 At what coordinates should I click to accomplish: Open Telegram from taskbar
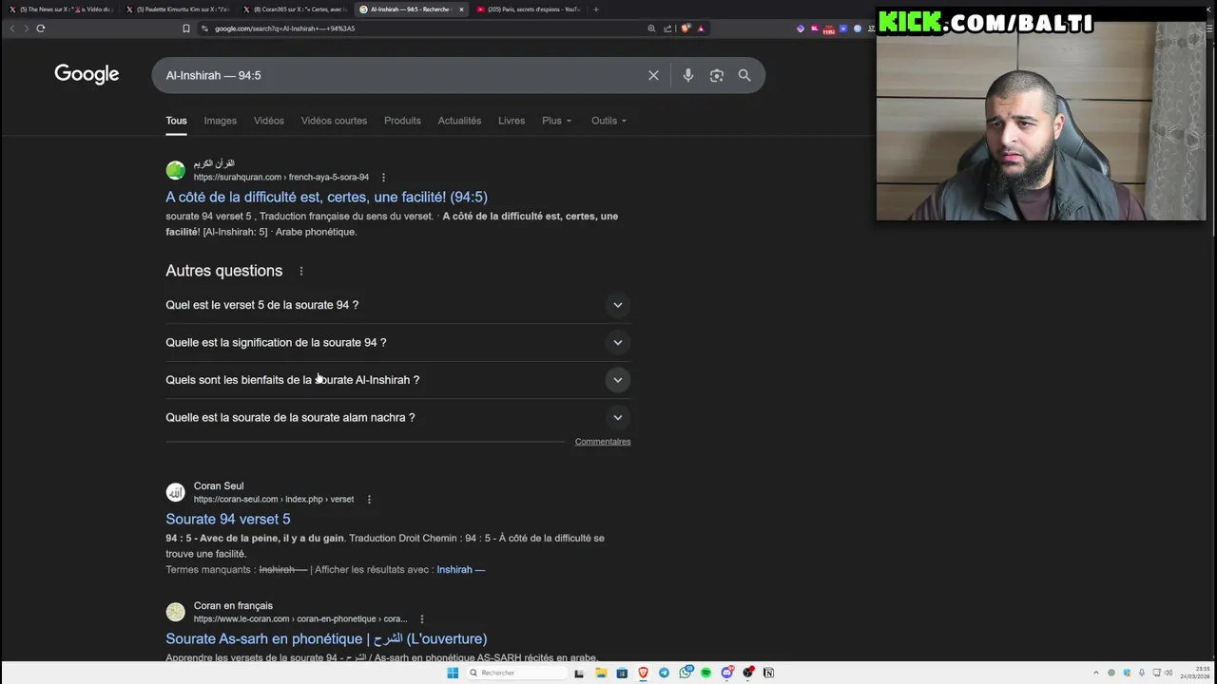[x=664, y=673]
